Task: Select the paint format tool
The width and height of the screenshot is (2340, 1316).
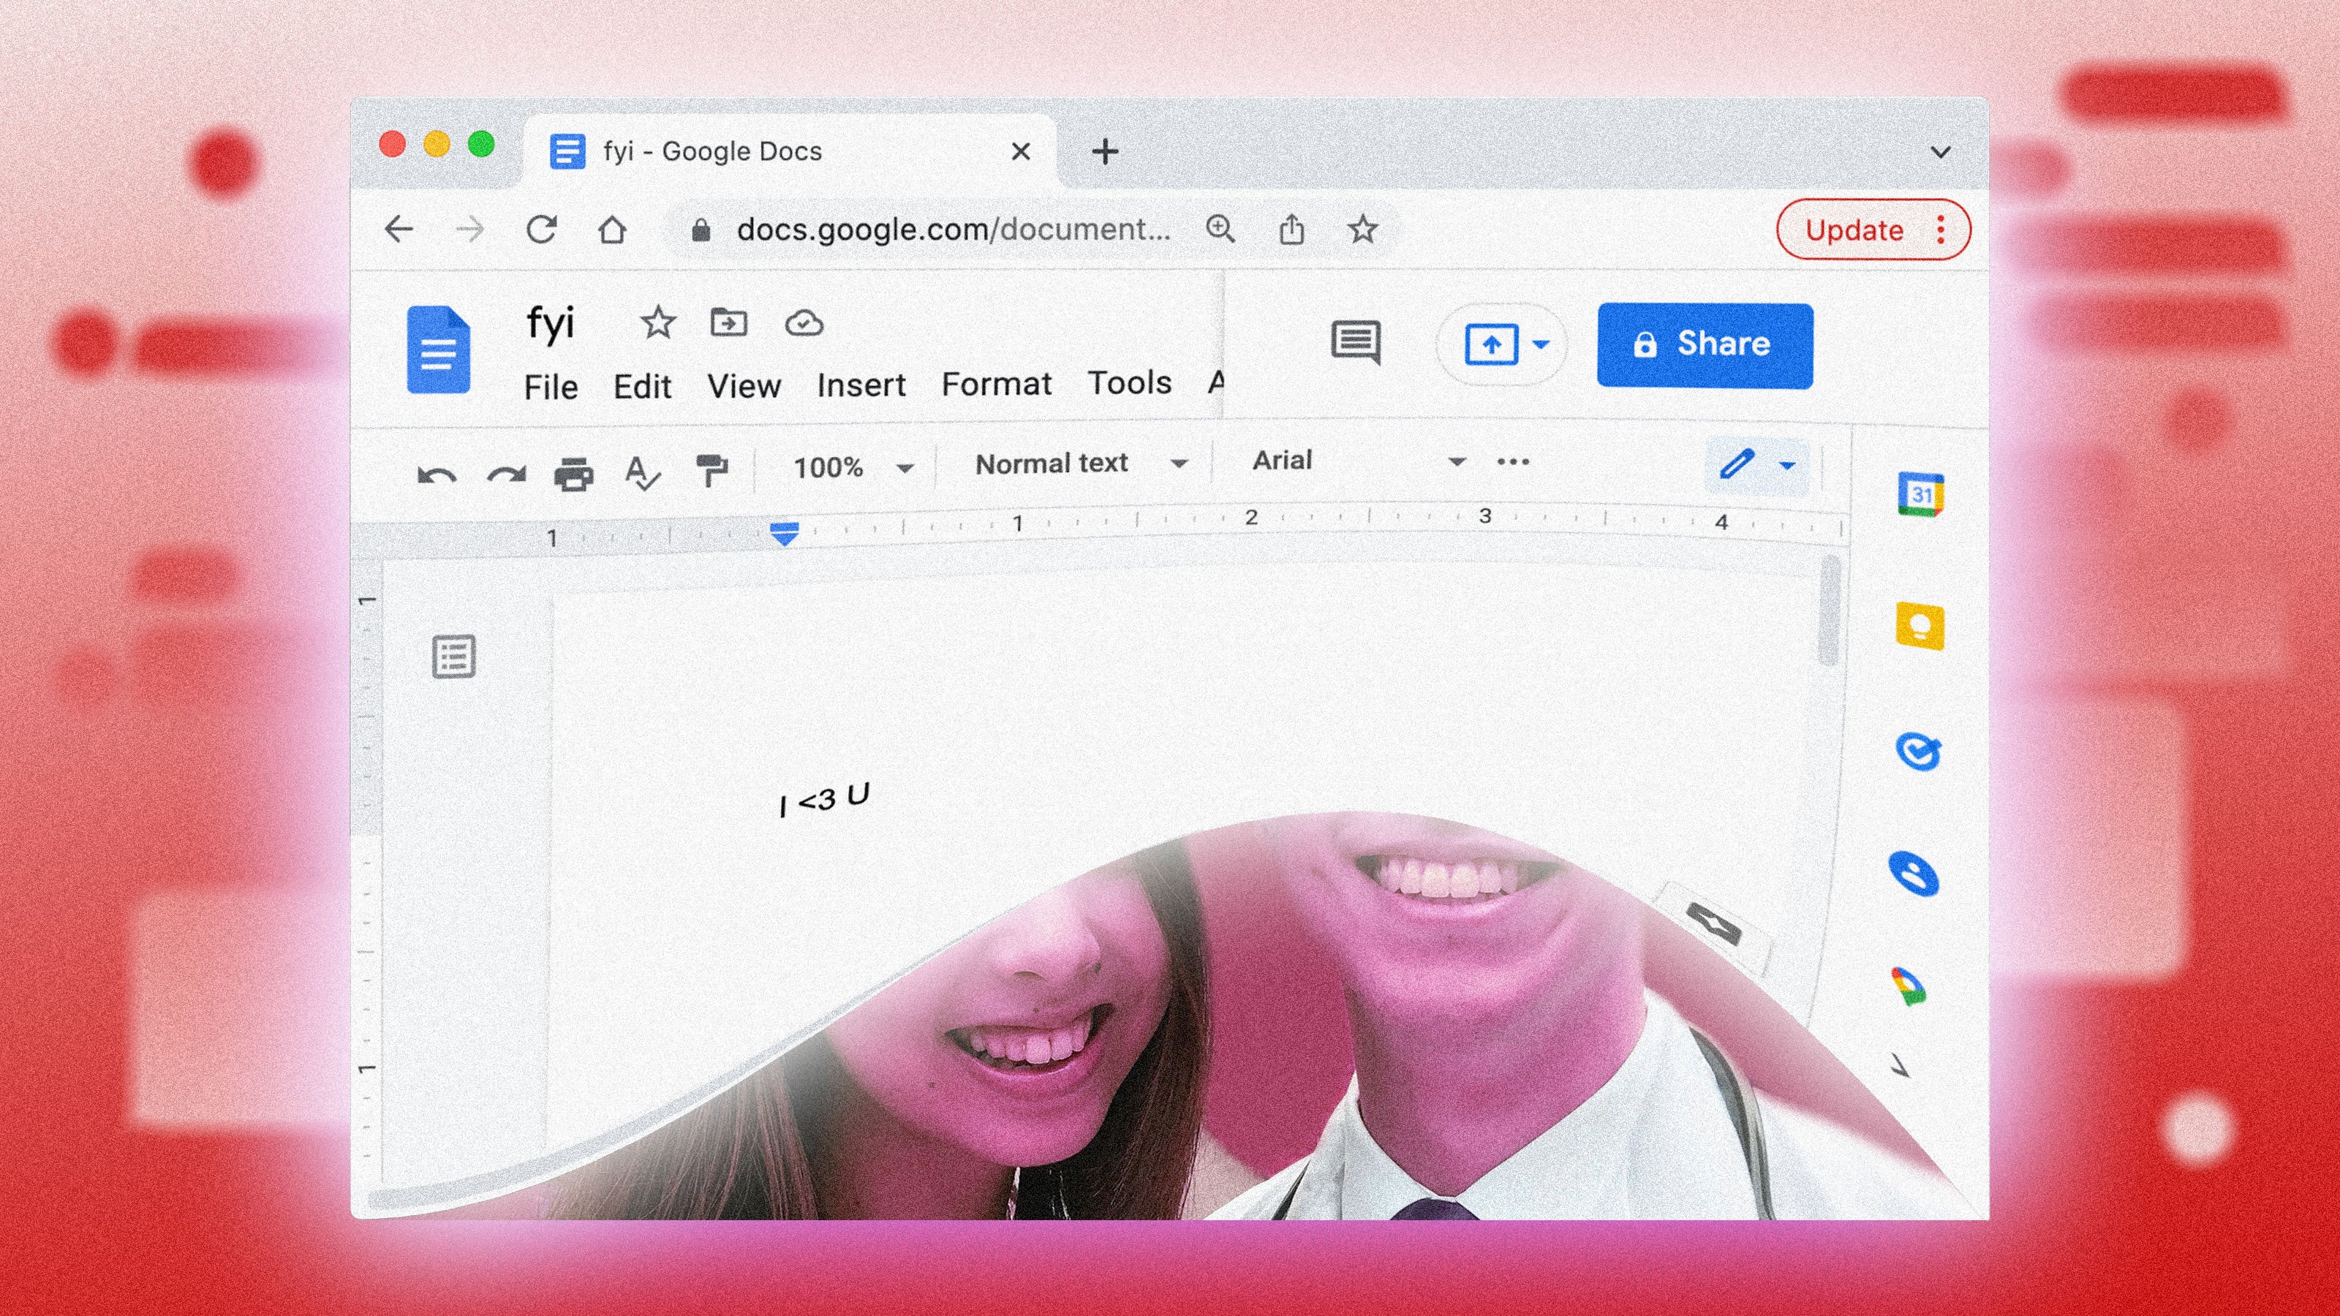Action: click(712, 469)
